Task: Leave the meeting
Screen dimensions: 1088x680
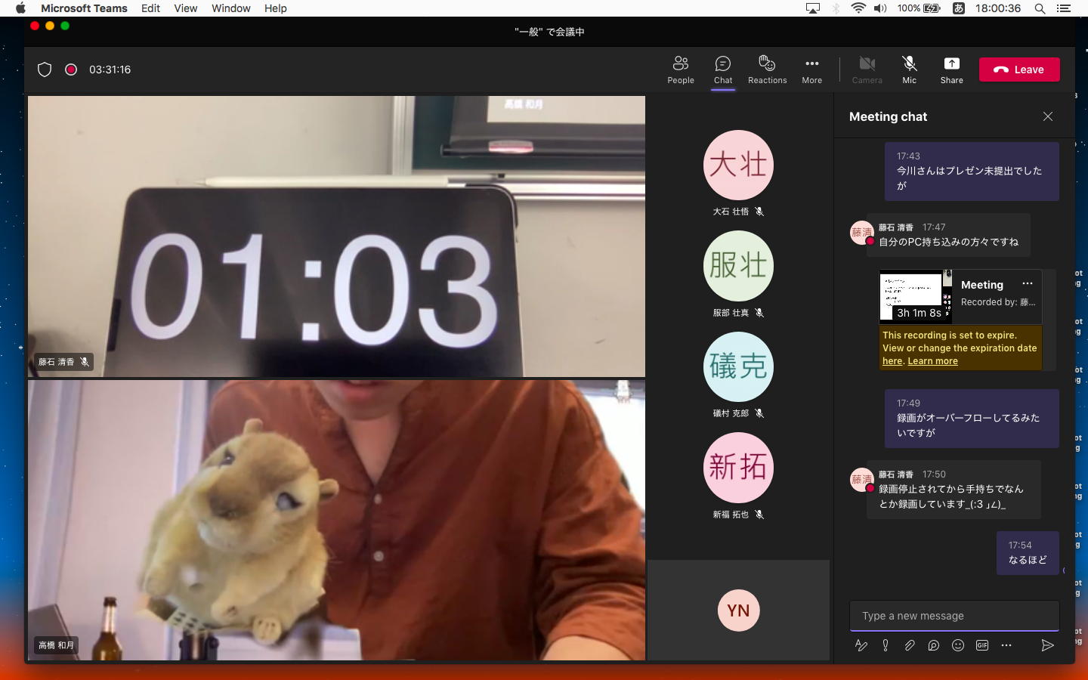Action: 1019,70
